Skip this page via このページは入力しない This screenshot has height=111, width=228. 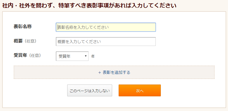90,90
